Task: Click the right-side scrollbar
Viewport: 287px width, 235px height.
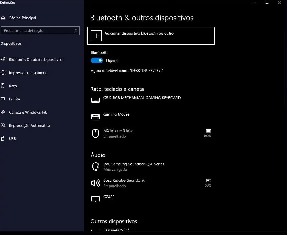Action: pyautogui.click(x=285, y=60)
